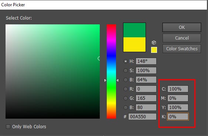The height and width of the screenshot is (136, 208).
Task: Click inside the green color gradient field
Action: (52, 71)
